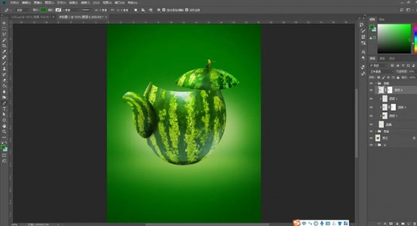This screenshot has height=226, width=417.
Task: Switch to the 路径 (Paths) tab
Action: click(392, 58)
